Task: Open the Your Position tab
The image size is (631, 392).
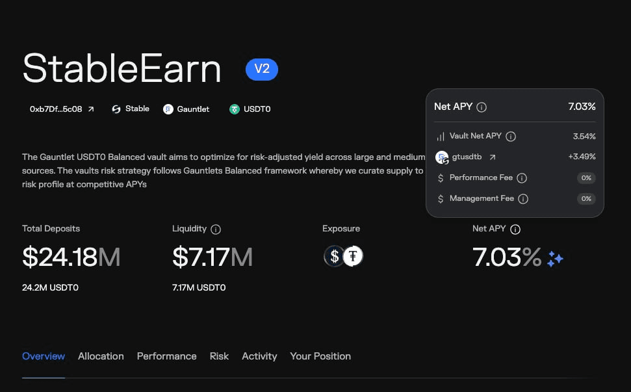Action: coord(320,356)
